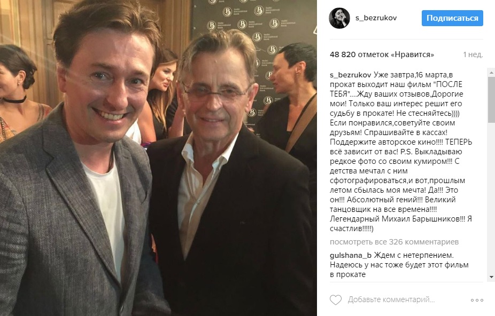Open s_bezrukov profile avatar picture
Viewport: 495px width, 316px height.
point(339,18)
